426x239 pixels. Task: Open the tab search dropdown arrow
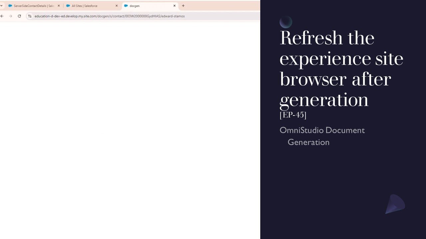[2, 6]
